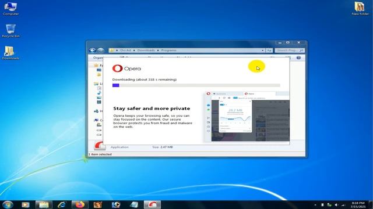Select the Computer icon in Explorer's navigation pane
The image size is (373, 209).
(96, 120)
